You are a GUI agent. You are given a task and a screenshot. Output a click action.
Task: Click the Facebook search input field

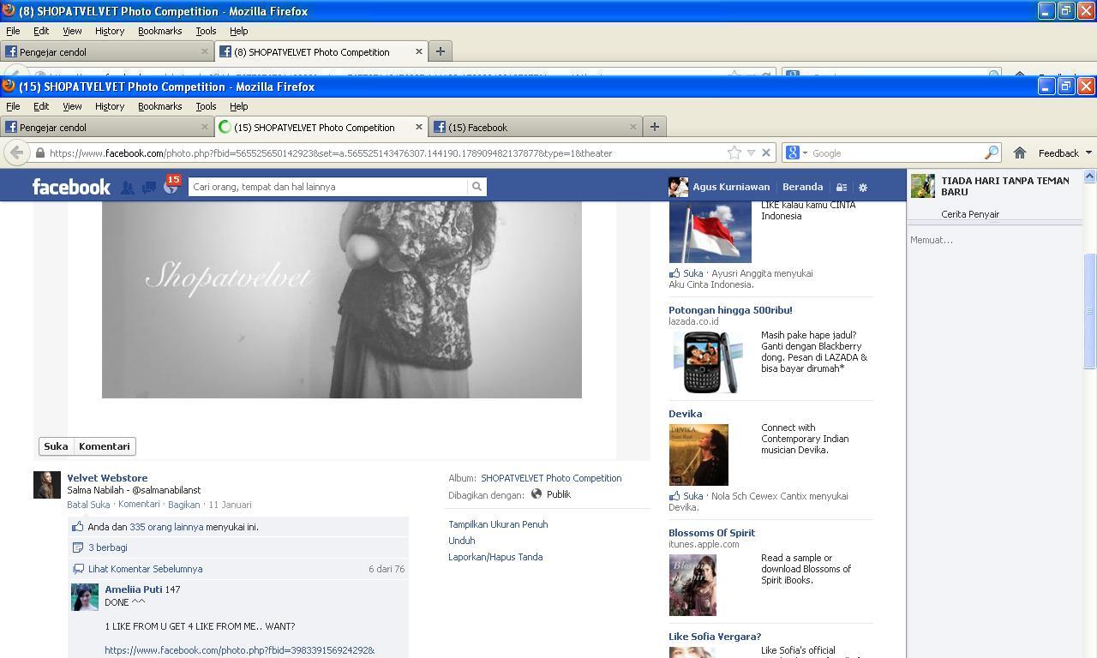328,187
